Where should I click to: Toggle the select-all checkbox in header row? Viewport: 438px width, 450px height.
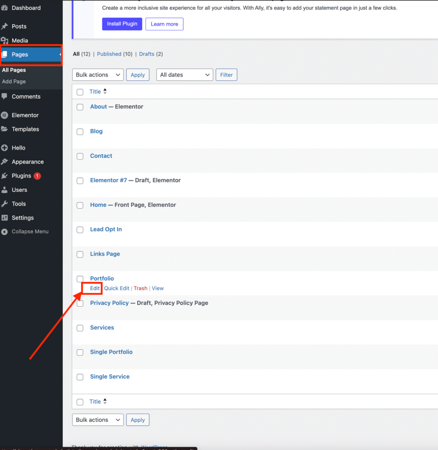(x=80, y=92)
